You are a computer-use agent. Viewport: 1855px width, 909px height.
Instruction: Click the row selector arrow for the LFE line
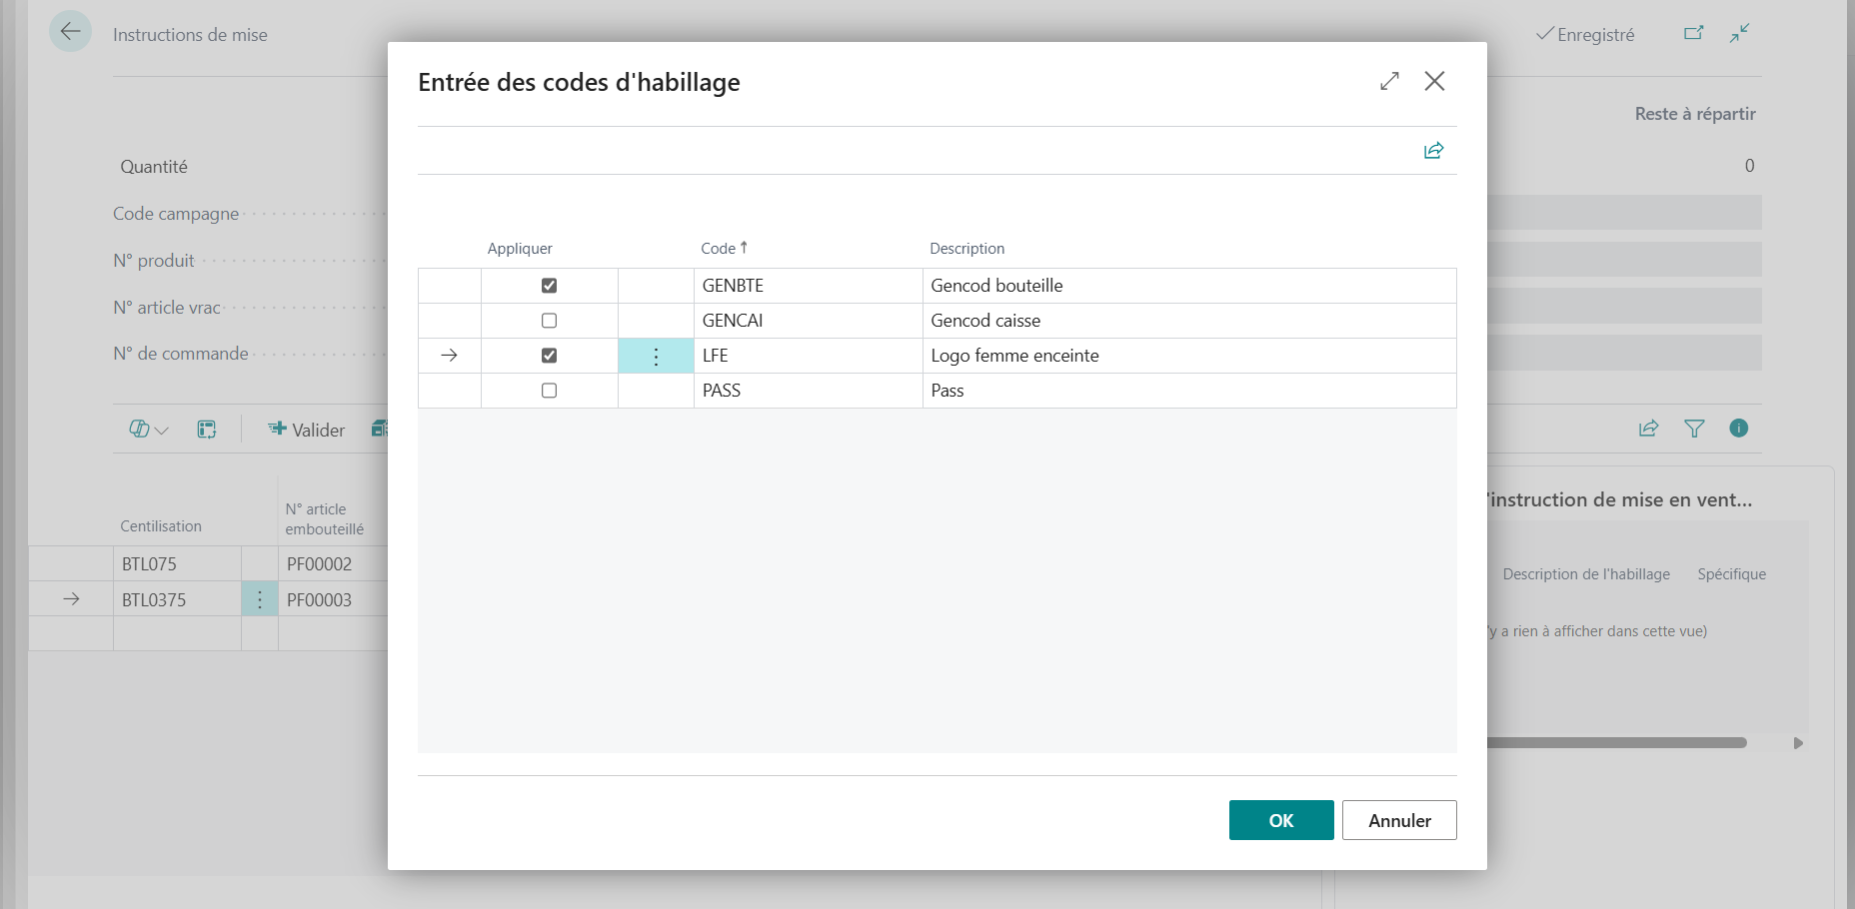point(450,356)
